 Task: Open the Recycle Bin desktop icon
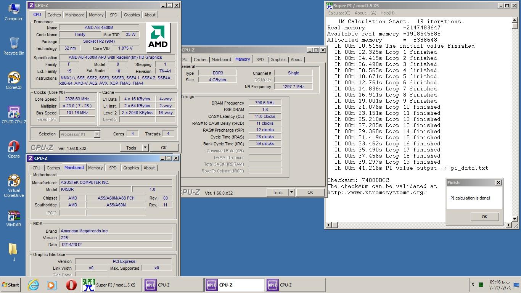(x=14, y=46)
